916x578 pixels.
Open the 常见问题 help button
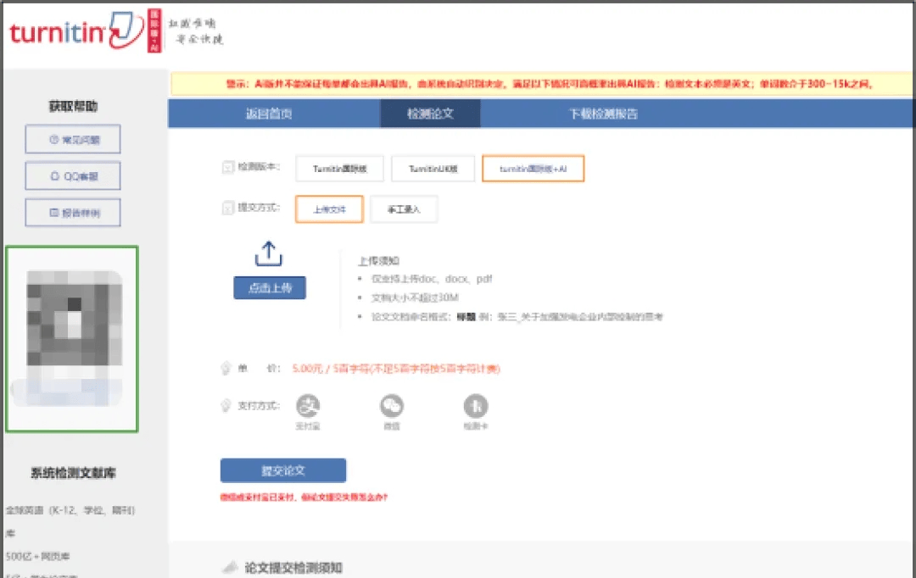tap(73, 139)
